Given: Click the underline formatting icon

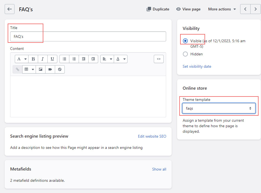Looking at the screenshot, I should (52, 59).
